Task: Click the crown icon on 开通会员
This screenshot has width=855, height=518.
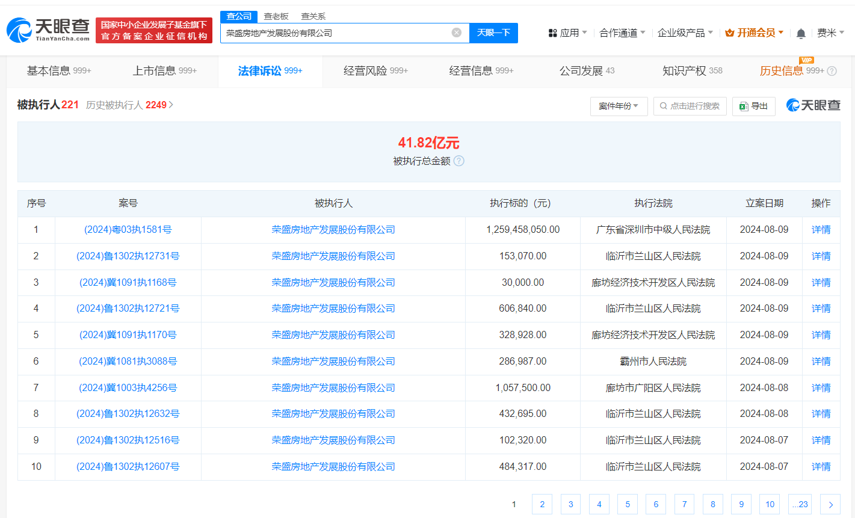Action: click(x=729, y=33)
